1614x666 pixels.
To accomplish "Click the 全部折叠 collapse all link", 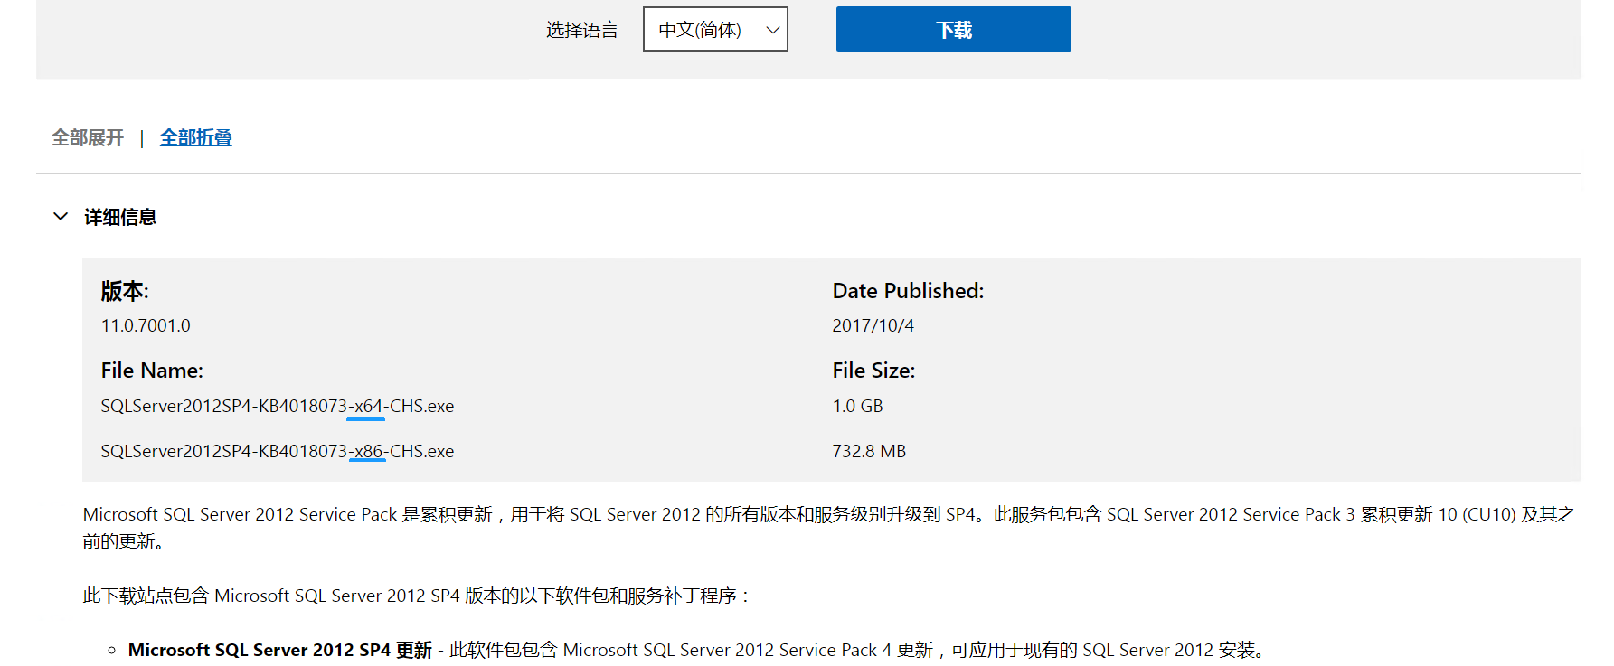I will tap(196, 137).
